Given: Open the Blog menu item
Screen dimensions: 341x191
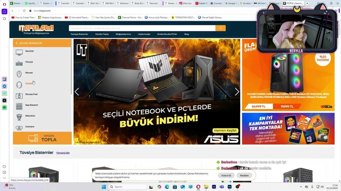Looking at the screenshot, I should point(187,34).
